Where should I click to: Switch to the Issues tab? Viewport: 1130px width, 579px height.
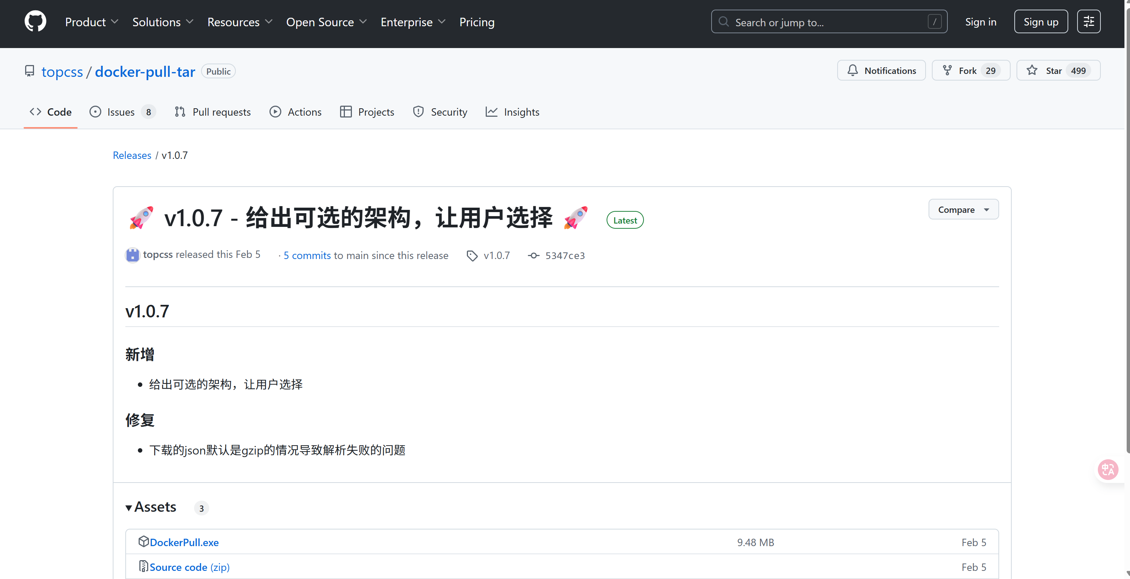click(121, 112)
